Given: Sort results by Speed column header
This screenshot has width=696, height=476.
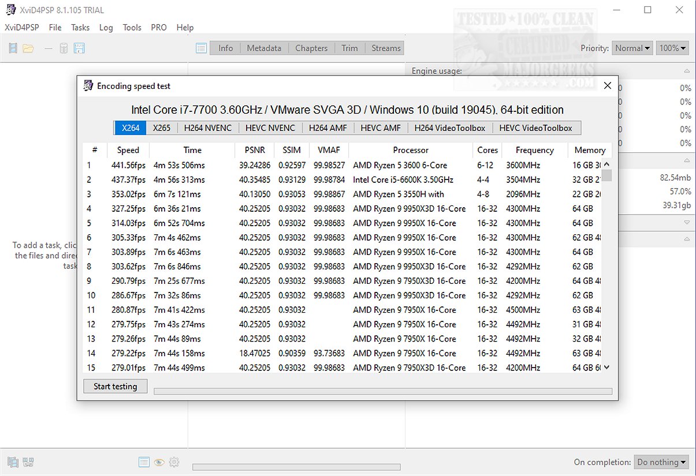Looking at the screenshot, I should coord(128,150).
